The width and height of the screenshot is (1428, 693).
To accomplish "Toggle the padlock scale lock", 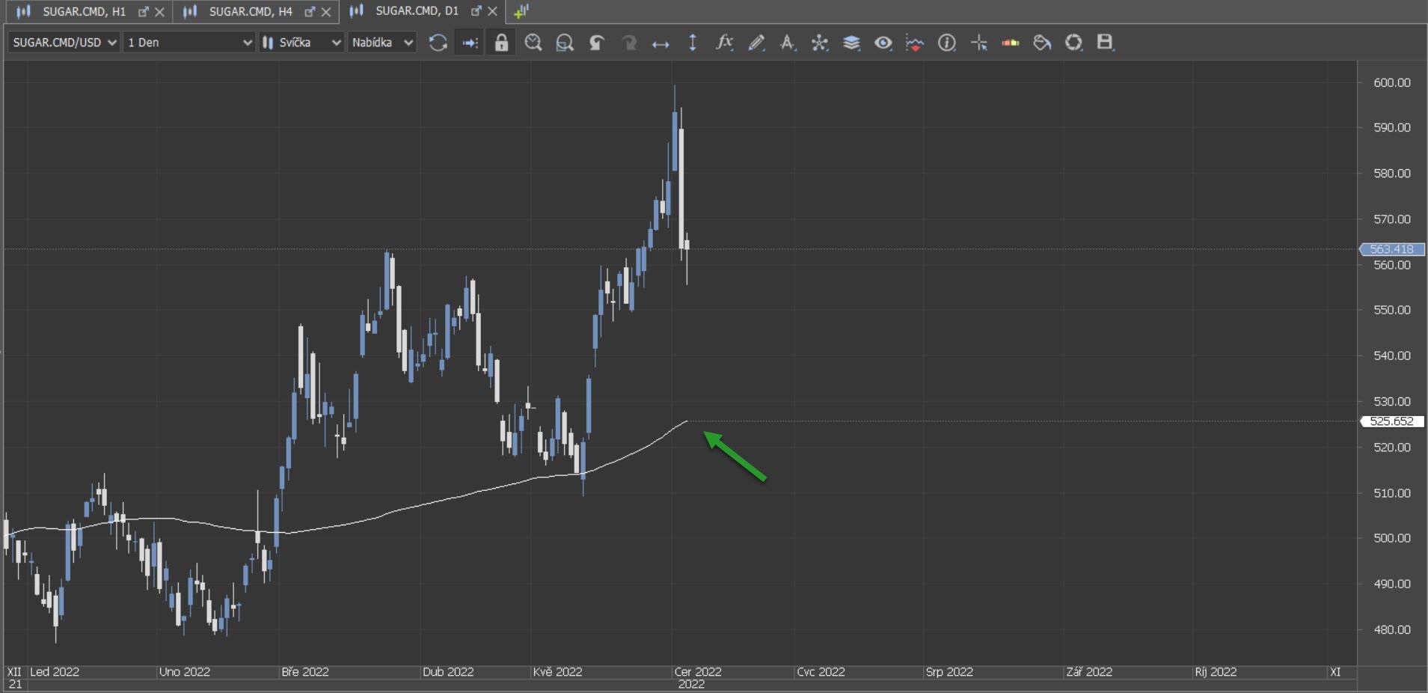I will coord(501,43).
